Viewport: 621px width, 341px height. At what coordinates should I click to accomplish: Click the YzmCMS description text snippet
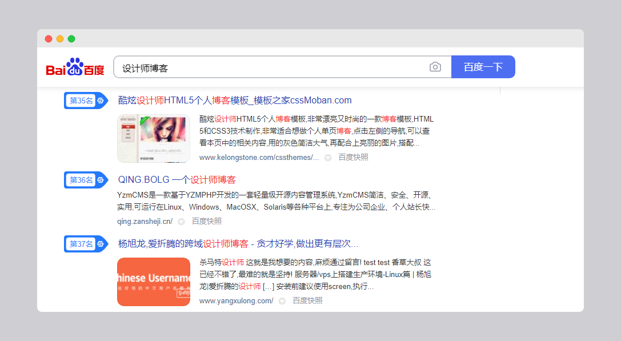tap(277, 201)
